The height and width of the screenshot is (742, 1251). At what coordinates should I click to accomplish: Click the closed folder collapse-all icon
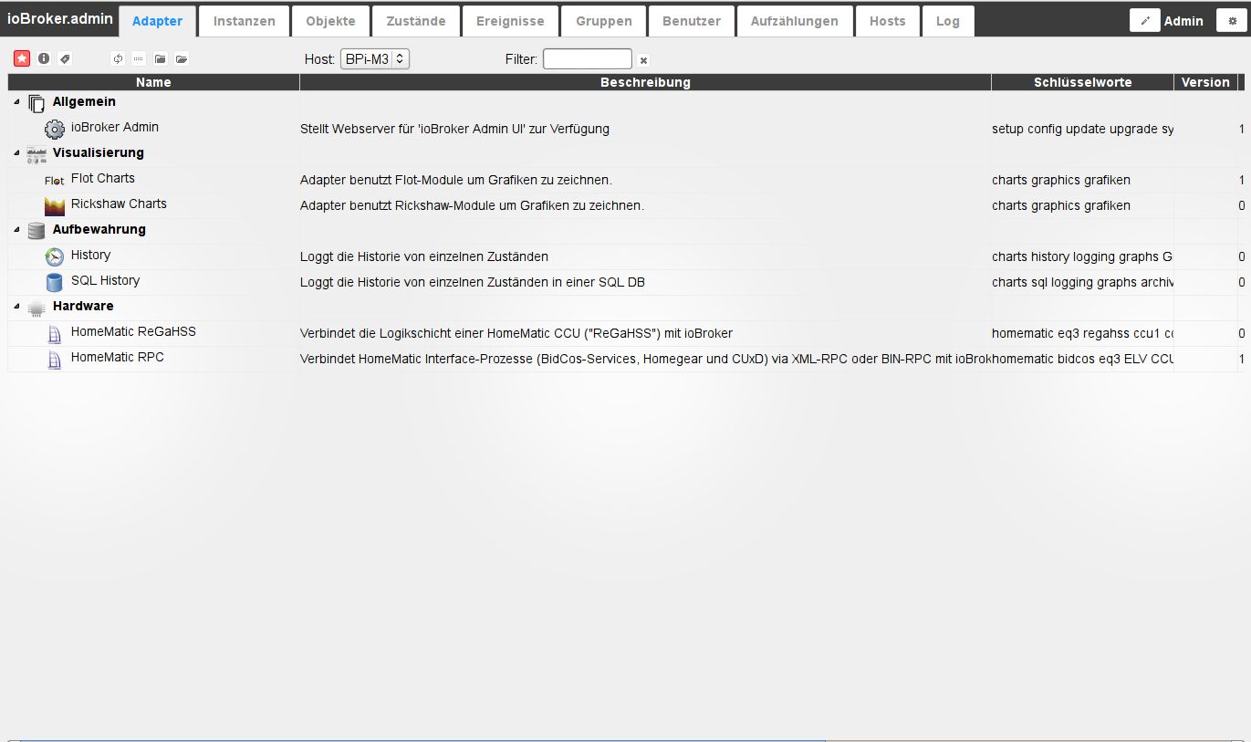tap(160, 58)
